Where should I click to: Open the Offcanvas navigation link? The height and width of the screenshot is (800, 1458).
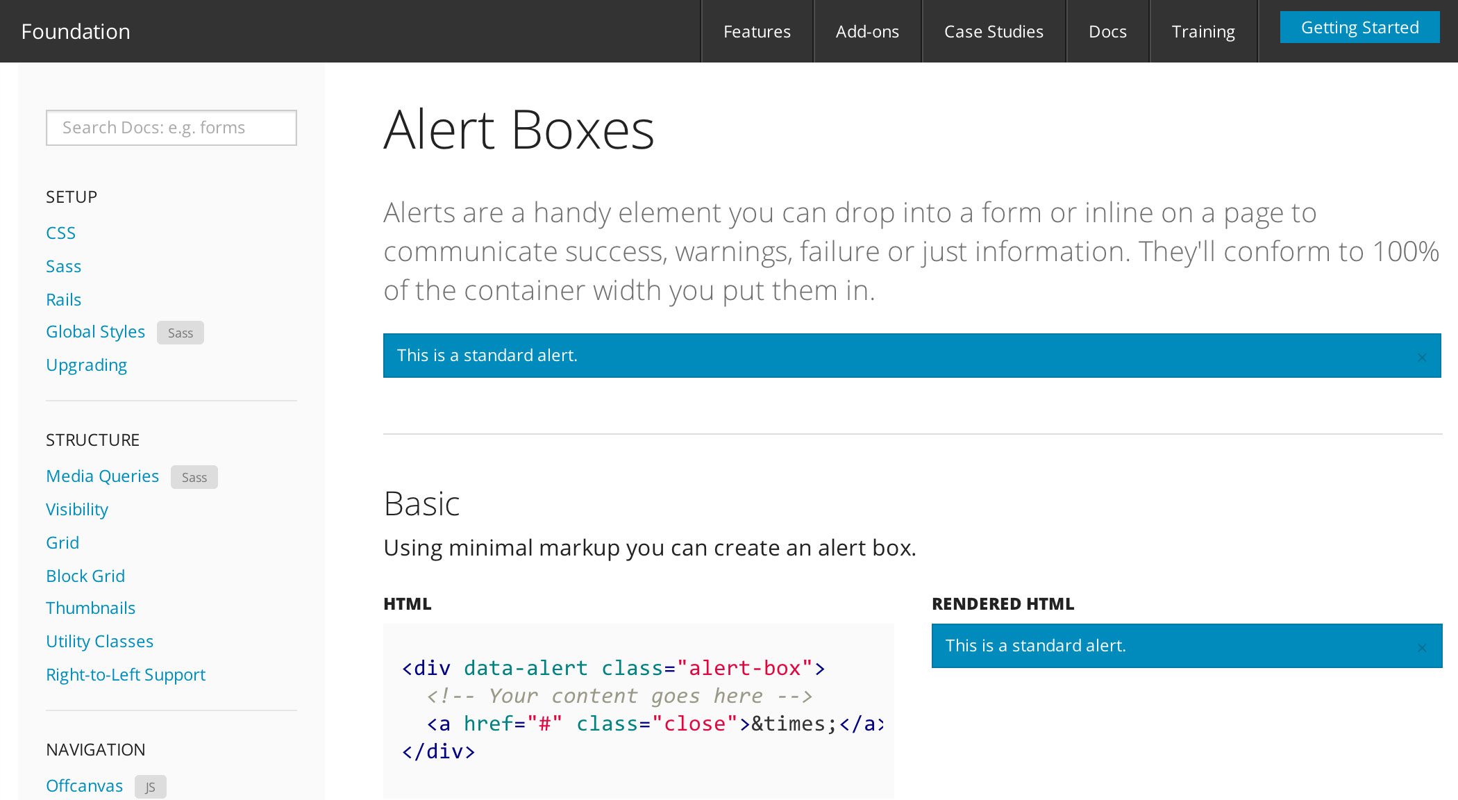click(x=84, y=785)
